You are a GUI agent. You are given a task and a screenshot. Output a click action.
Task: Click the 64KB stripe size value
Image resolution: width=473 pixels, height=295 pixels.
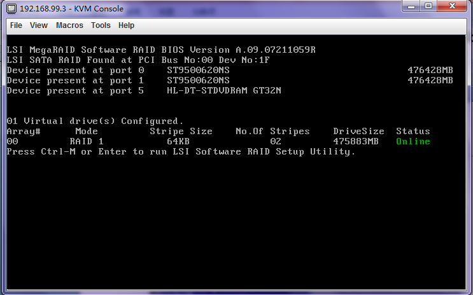178,141
